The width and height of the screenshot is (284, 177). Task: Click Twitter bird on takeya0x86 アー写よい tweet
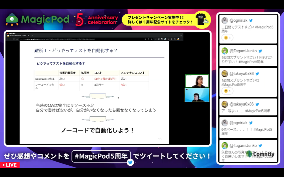257,104
